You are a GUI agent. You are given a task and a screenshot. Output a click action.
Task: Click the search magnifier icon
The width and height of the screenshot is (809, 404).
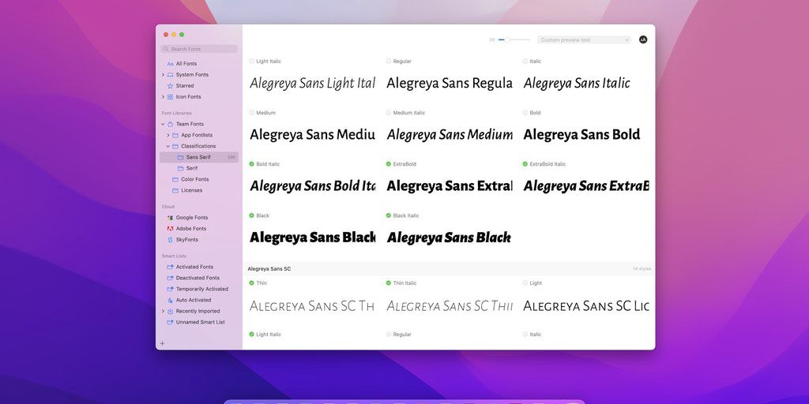pyautogui.click(x=166, y=49)
